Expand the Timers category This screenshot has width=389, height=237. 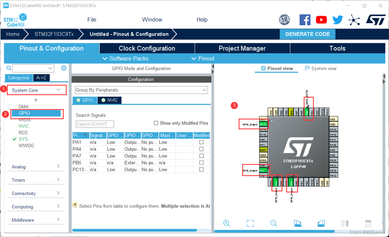pyautogui.click(x=36, y=180)
